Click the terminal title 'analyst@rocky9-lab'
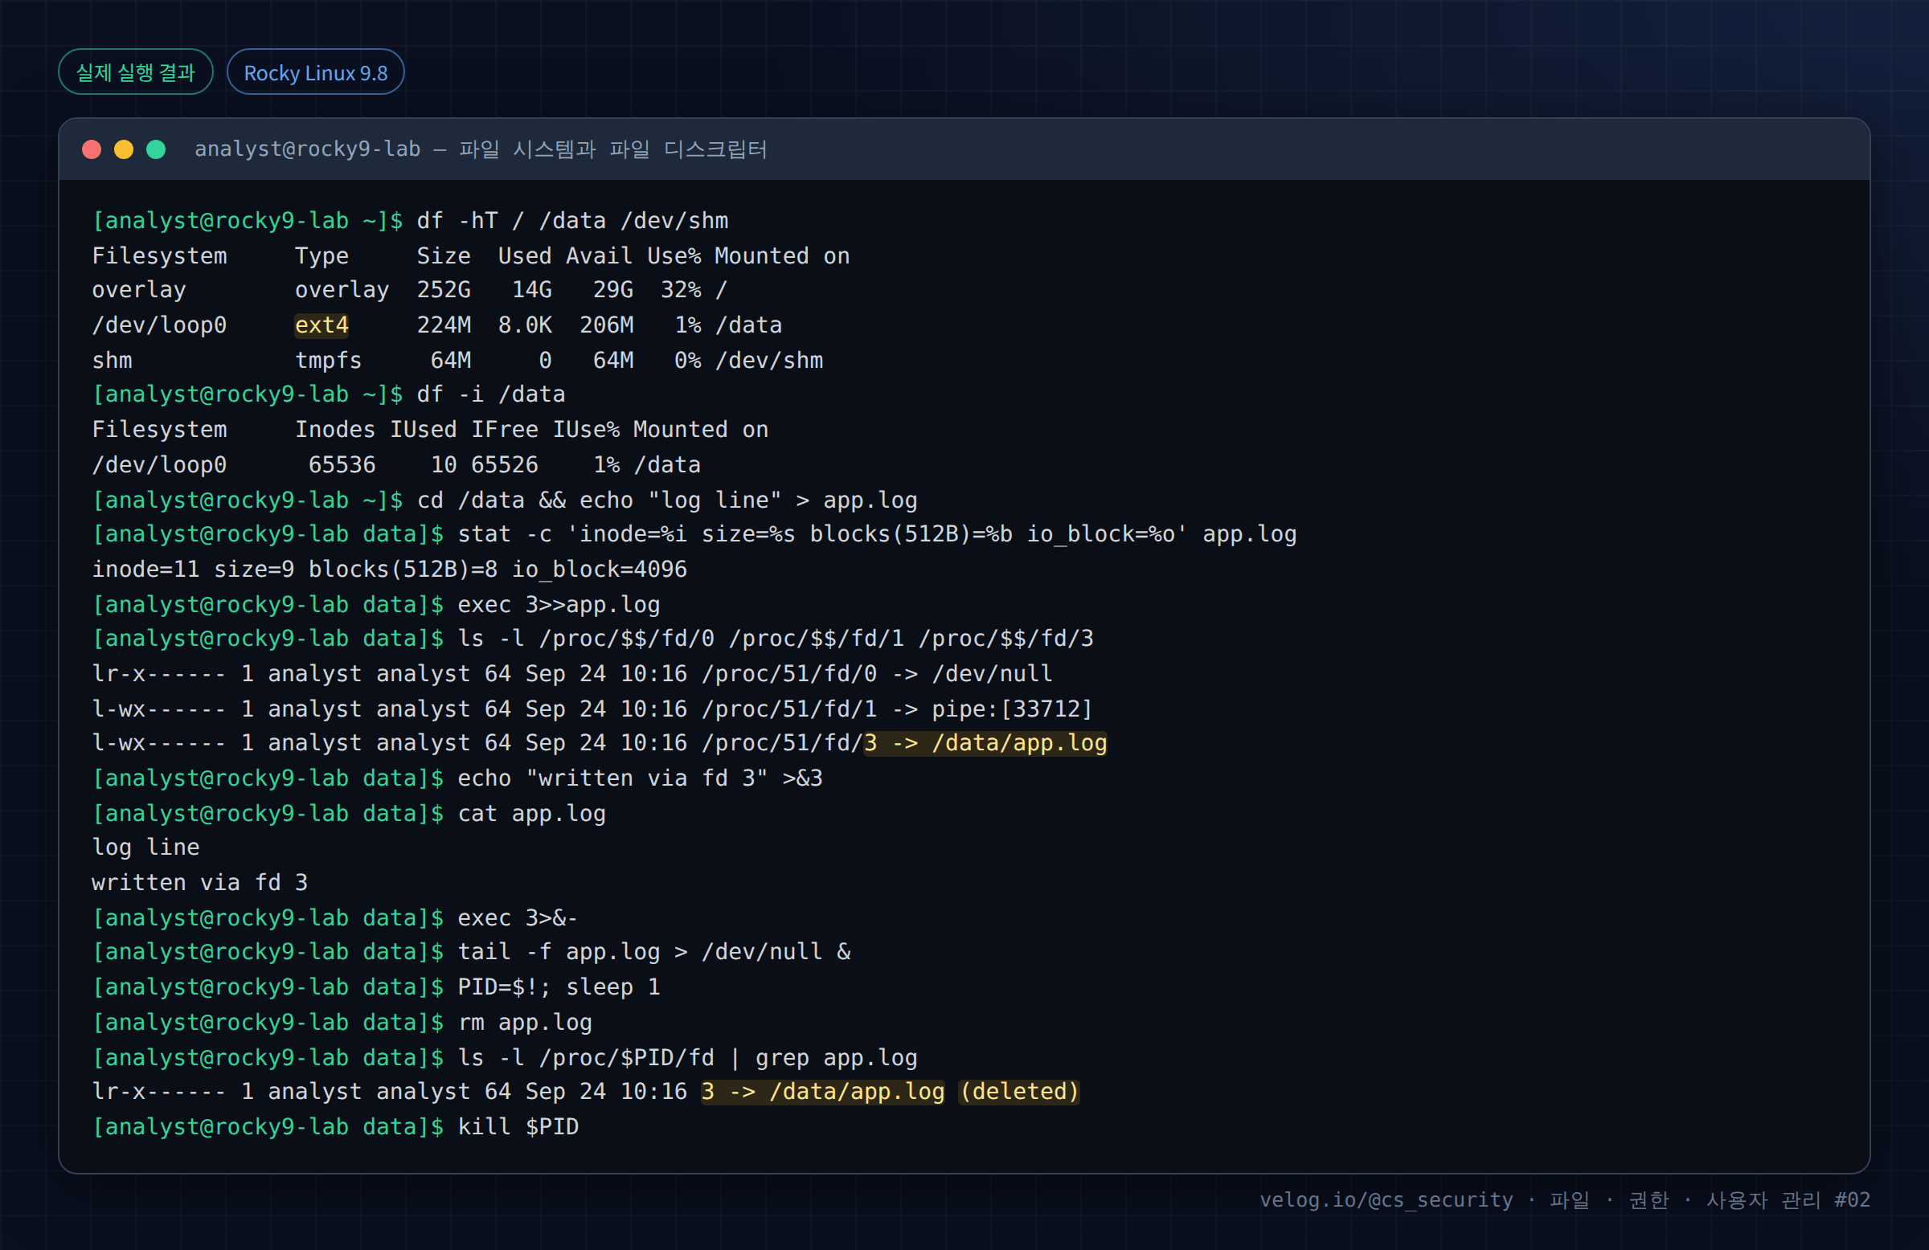Screen dimensions: 1929x1250 (307, 149)
